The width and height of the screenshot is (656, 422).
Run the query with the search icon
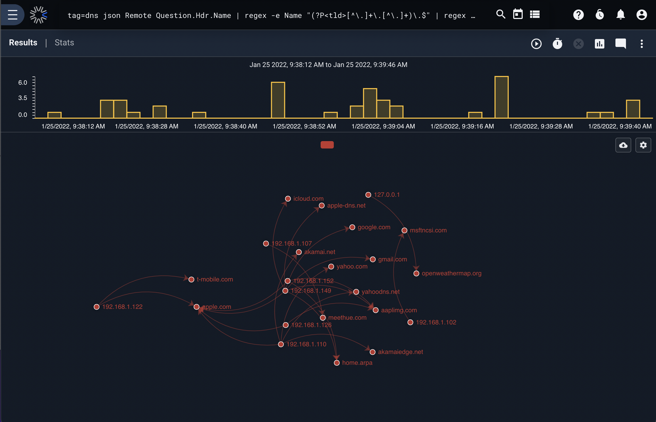501,14
